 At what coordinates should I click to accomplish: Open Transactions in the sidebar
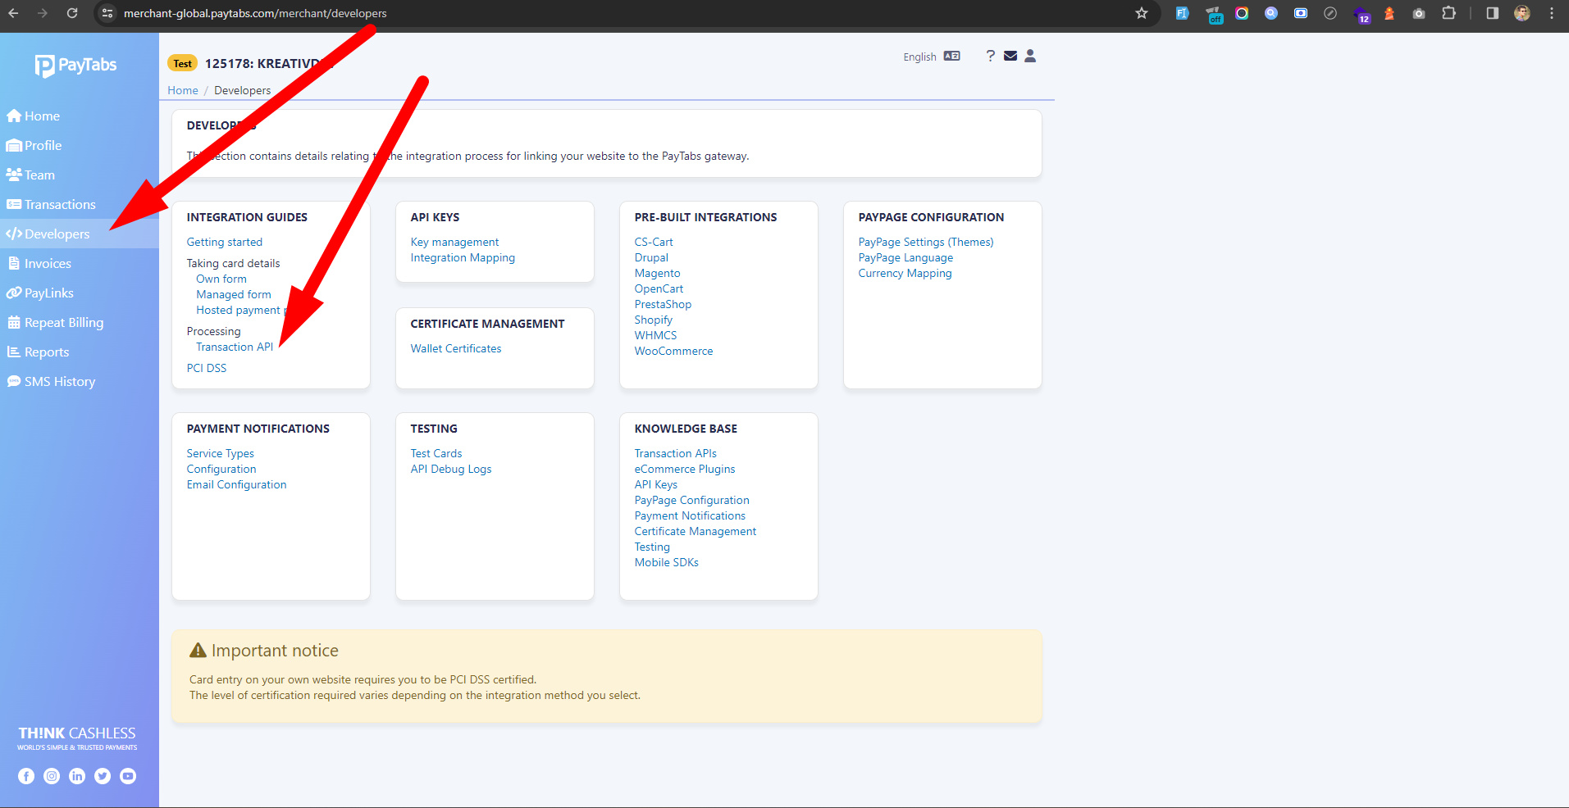coord(51,205)
